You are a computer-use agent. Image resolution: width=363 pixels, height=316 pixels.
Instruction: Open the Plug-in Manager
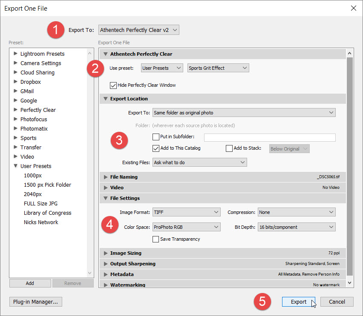click(x=36, y=302)
